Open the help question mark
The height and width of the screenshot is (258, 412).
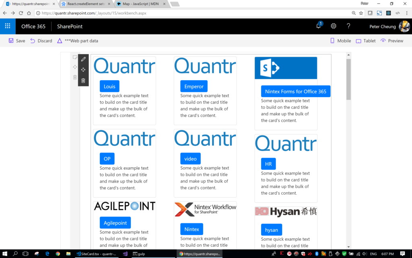pyautogui.click(x=348, y=26)
